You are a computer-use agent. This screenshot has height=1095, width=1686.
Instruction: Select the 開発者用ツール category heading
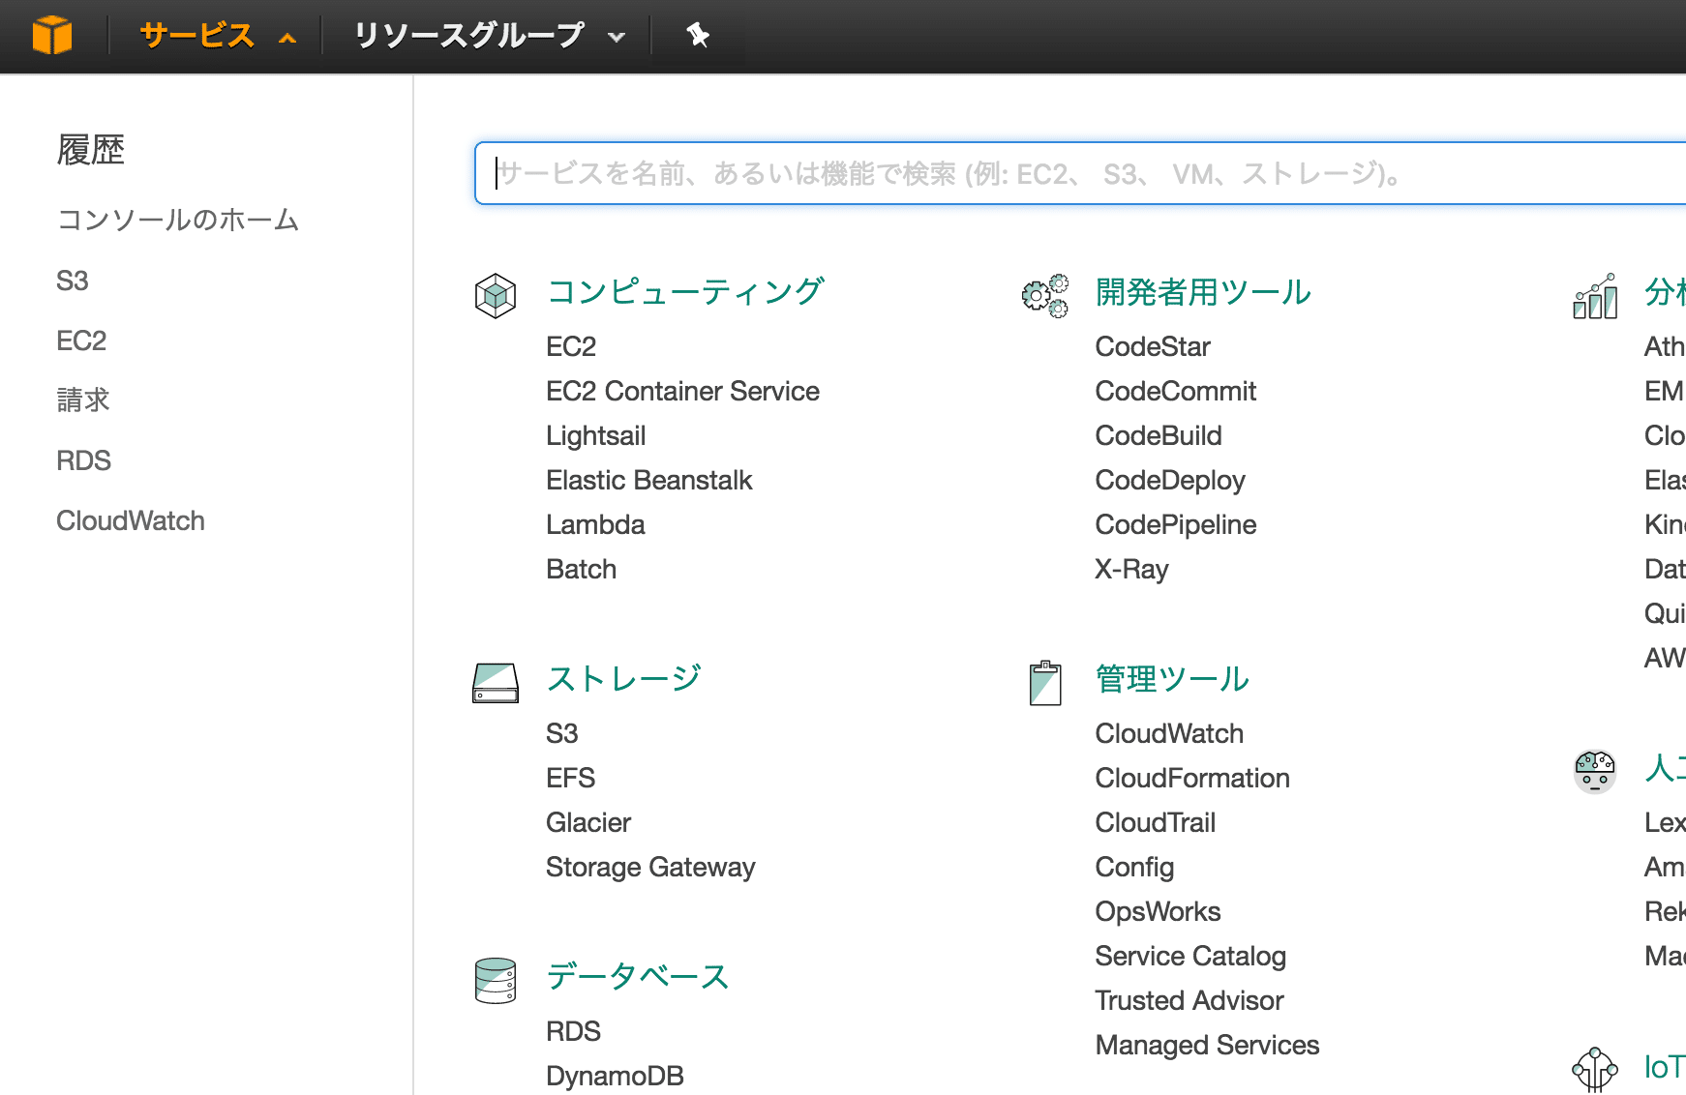click(x=1203, y=292)
